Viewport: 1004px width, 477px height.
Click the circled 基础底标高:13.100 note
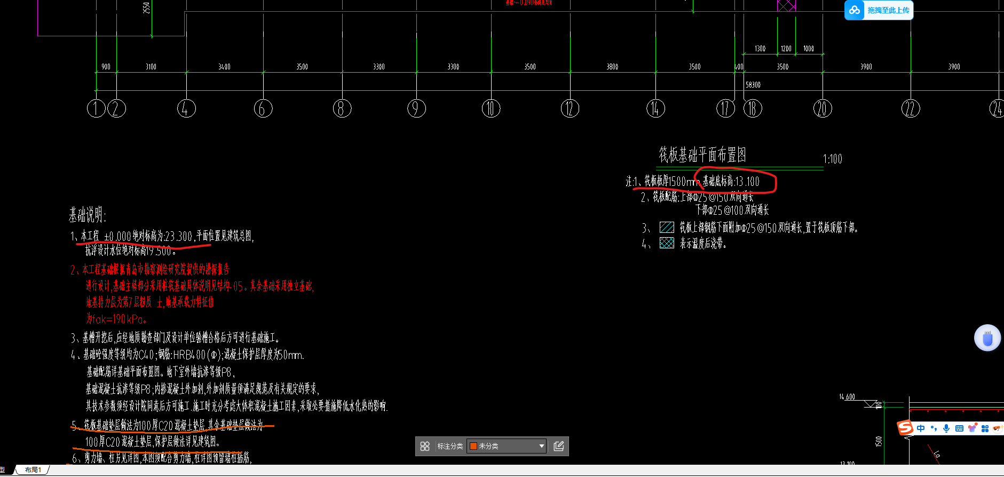pos(731,182)
